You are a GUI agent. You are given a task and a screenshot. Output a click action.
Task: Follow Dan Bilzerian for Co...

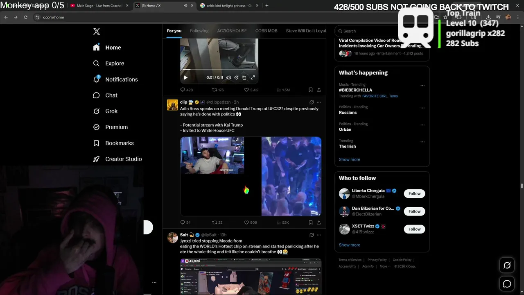(414, 211)
